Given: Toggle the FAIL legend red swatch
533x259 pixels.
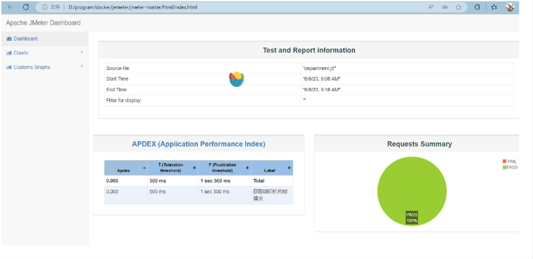Looking at the screenshot, I should 504,161.
